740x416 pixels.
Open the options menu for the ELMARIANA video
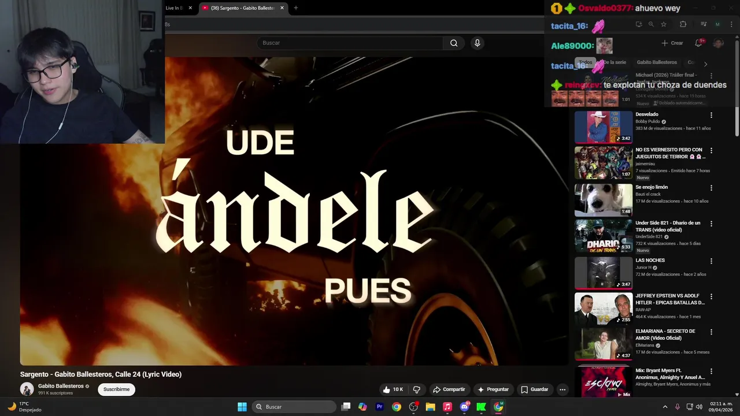click(711, 332)
